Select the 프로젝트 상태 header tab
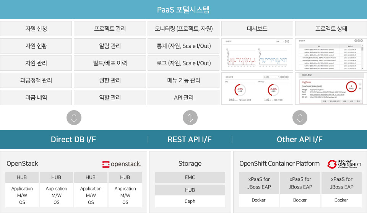This screenshot has height=213, width=367. tap(331, 29)
